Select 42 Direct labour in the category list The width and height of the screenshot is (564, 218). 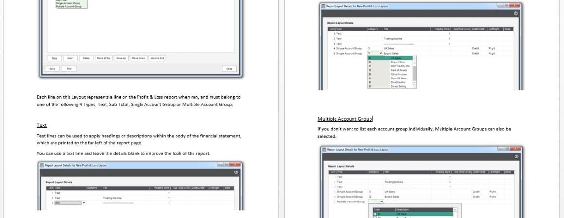click(x=390, y=82)
